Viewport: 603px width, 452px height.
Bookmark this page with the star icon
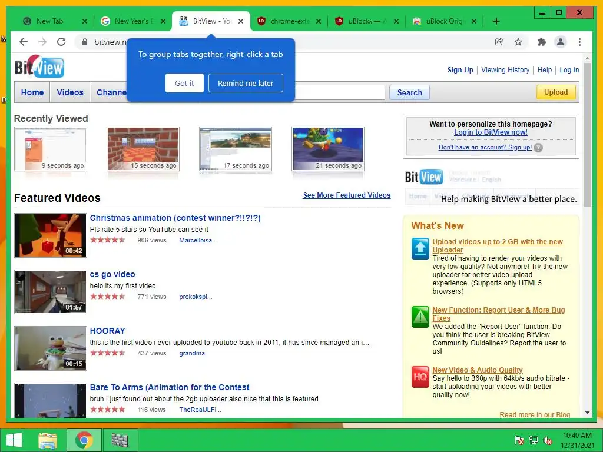click(x=518, y=42)
